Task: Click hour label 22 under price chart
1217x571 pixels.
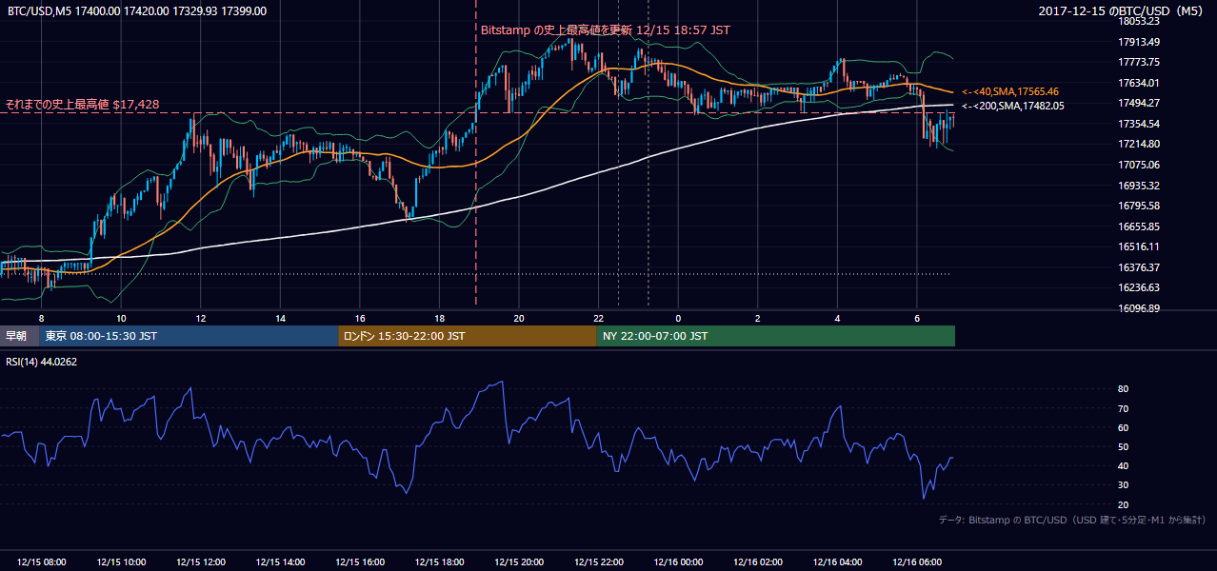Action: [598, 317]
